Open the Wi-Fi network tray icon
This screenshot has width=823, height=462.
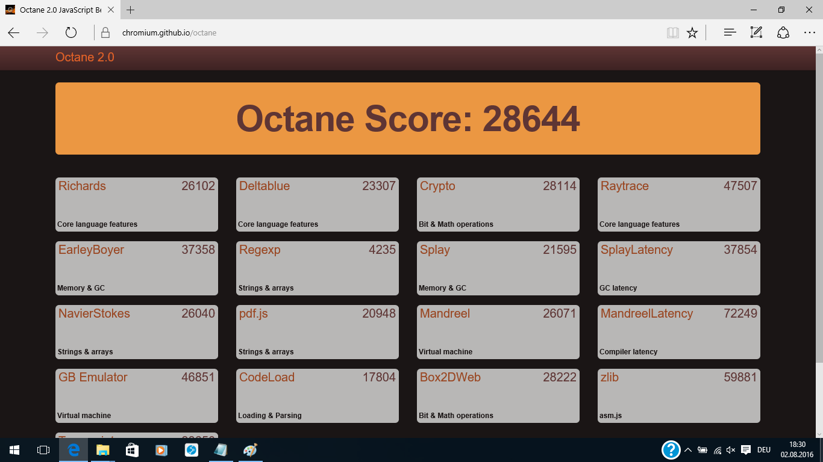[x=717, y=450]
